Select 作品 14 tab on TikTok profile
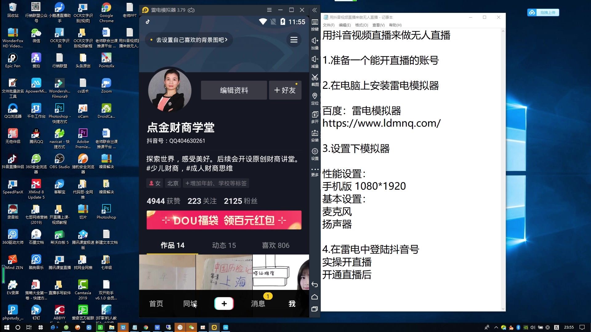Screen dimensions: 591x332 coord(172,245)
